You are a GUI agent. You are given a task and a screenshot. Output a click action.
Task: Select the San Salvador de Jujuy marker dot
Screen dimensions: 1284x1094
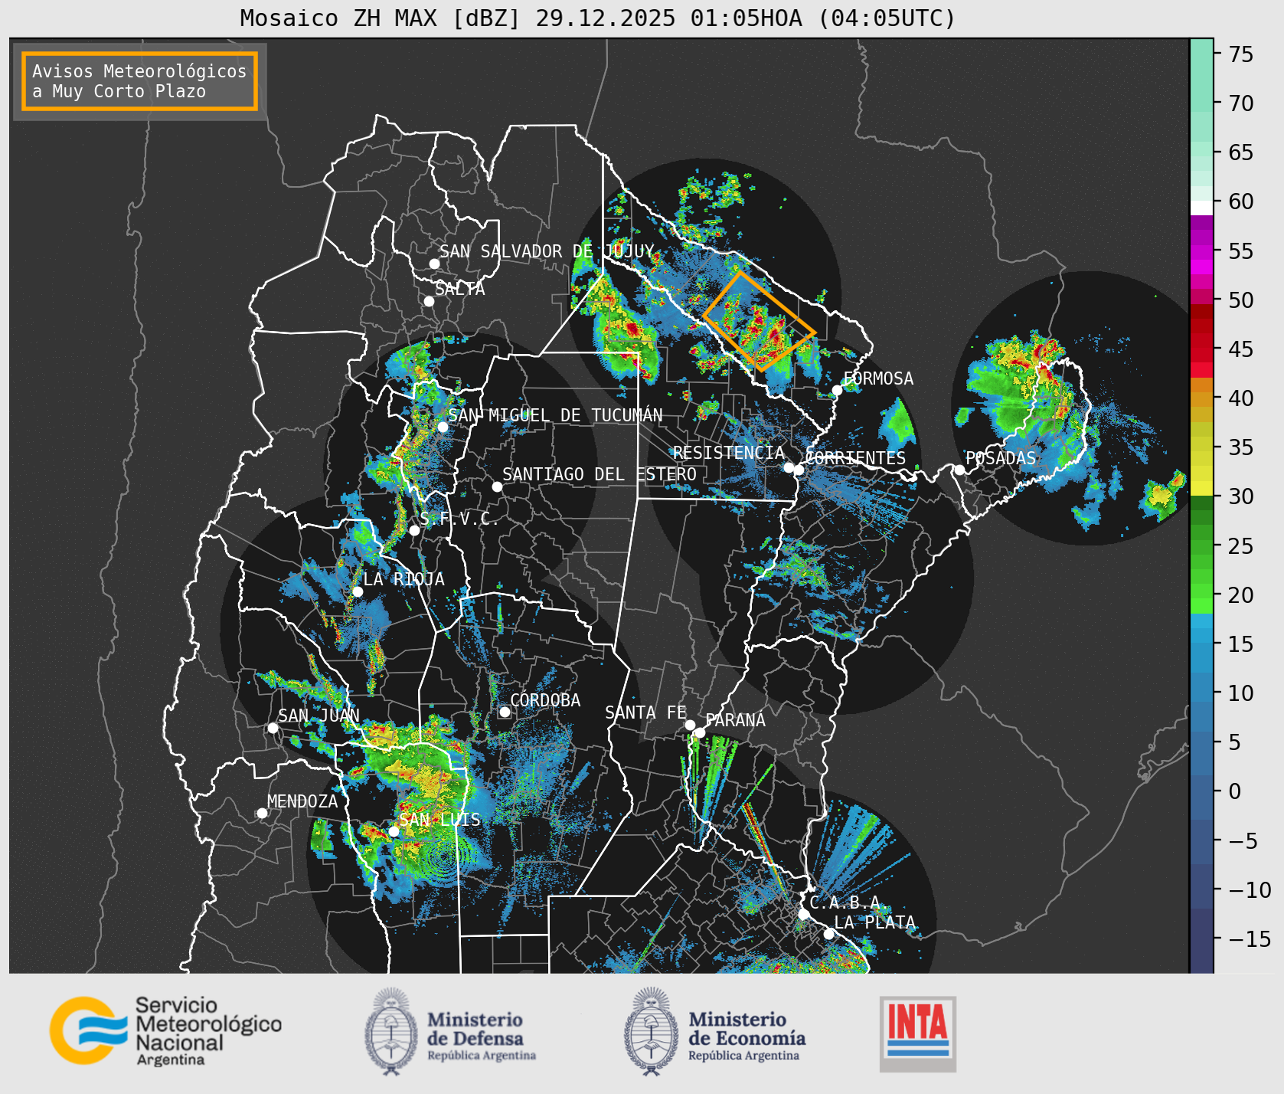pyautogui.click(x=433, y=264)
